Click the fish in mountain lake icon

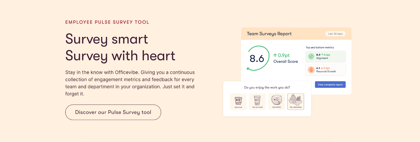pos(296,100)
